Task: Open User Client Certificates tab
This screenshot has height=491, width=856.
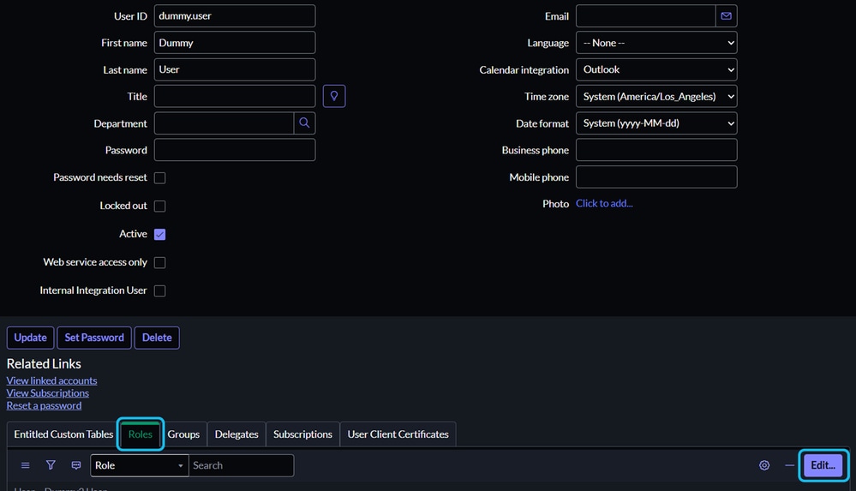Action: (398, 434)
